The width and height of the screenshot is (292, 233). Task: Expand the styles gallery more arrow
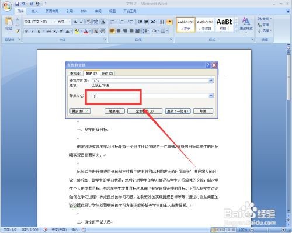point(237,30)
